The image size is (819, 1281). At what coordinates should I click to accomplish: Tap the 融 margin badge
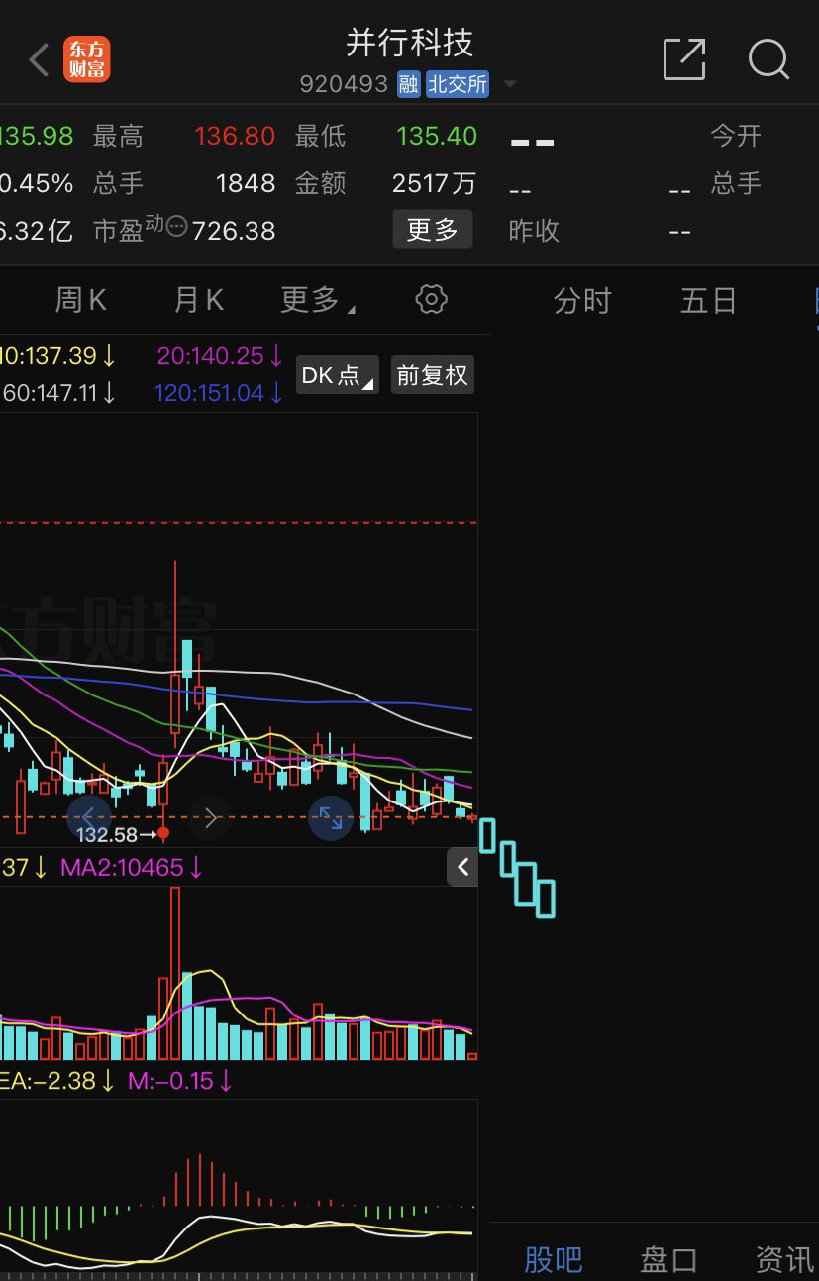(408, 84)
